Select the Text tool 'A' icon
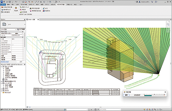The width and height of the screenshot is (172, 111). click(41, 2)
